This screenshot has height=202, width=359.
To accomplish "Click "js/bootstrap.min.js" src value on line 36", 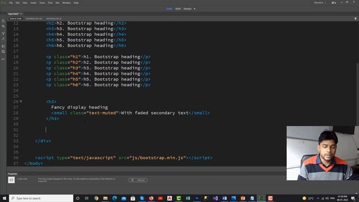I will [x=158, y=158].
